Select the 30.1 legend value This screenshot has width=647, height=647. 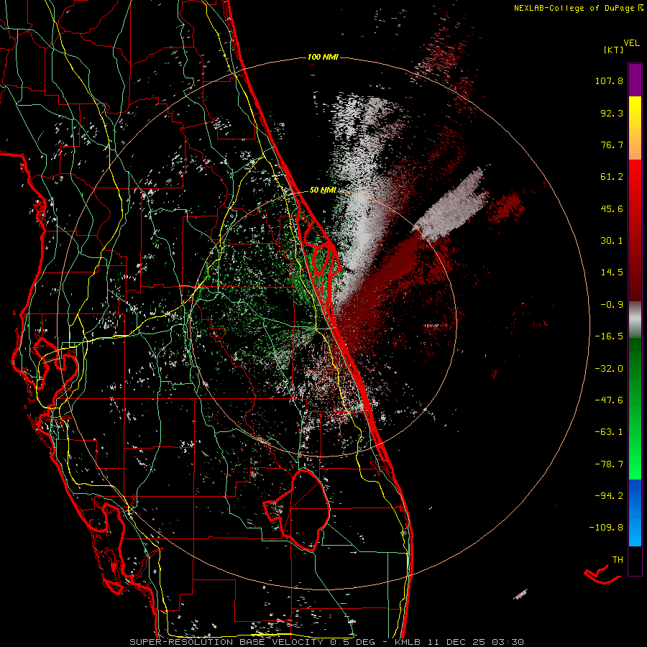pos(612,241)
